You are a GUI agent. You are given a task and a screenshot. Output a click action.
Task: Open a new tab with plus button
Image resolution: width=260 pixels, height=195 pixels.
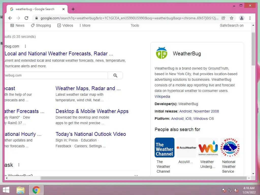(x=73, y=9)
